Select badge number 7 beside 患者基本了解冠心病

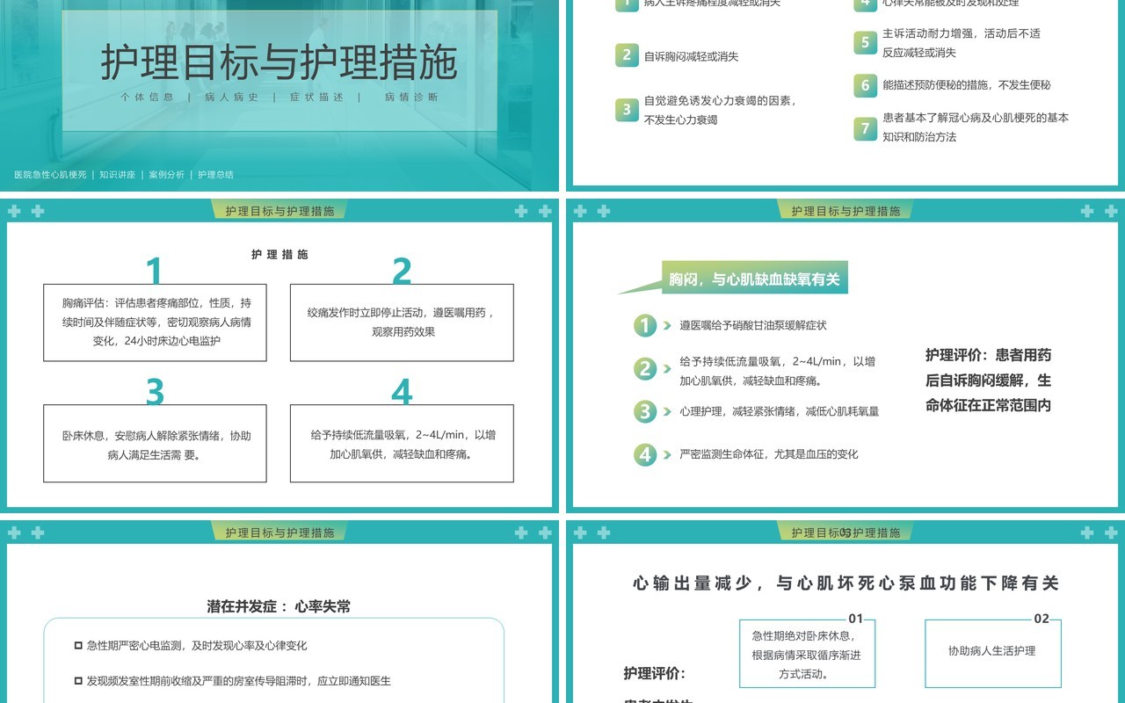866,128
